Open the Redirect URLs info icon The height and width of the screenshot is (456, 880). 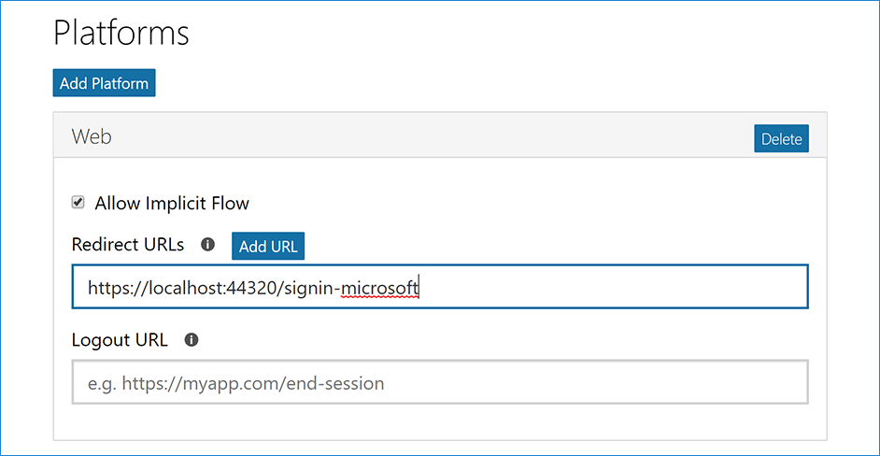click(x=207, y=245)
